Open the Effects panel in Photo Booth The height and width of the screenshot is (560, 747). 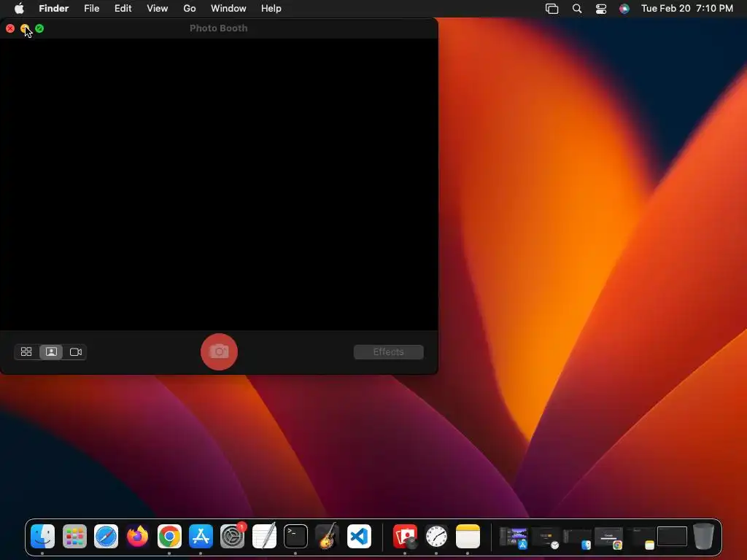pos(388,352)
